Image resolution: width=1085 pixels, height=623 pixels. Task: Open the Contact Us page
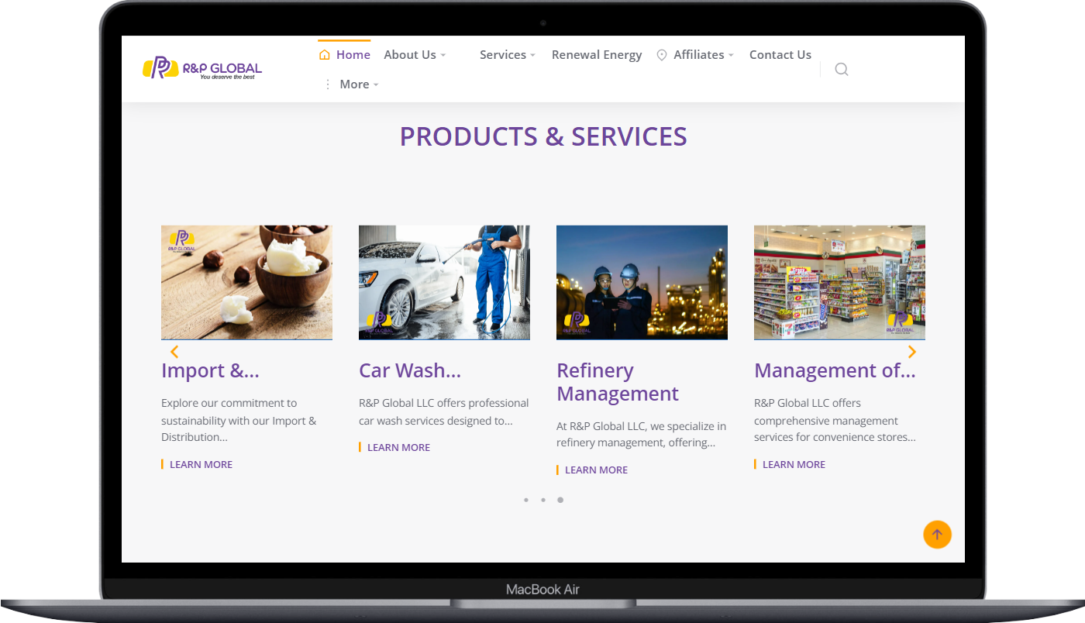pyautogui.click(x=780, y=55)
